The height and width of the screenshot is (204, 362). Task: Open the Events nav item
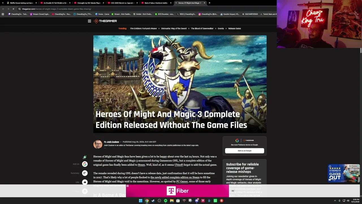pyautogui.click(x=221, y=28)
